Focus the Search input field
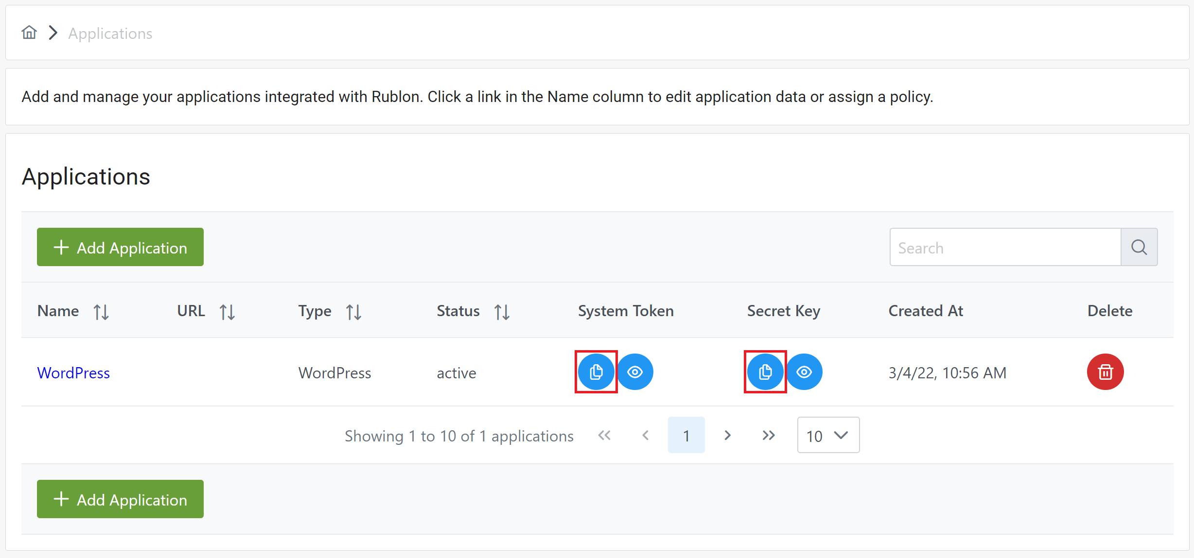Image resolution: width=1194 pixels, height=558 pixels. pos(1005,247)
